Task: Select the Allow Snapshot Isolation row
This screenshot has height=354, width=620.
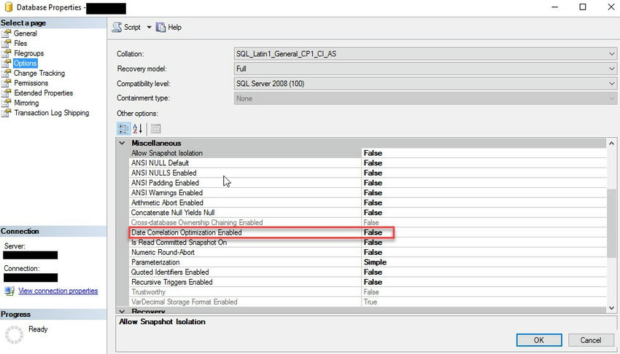Action: click(x=368, y=153)
